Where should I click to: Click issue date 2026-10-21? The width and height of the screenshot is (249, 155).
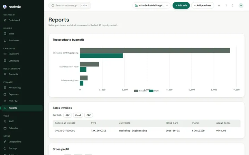[x=173, y=131]
